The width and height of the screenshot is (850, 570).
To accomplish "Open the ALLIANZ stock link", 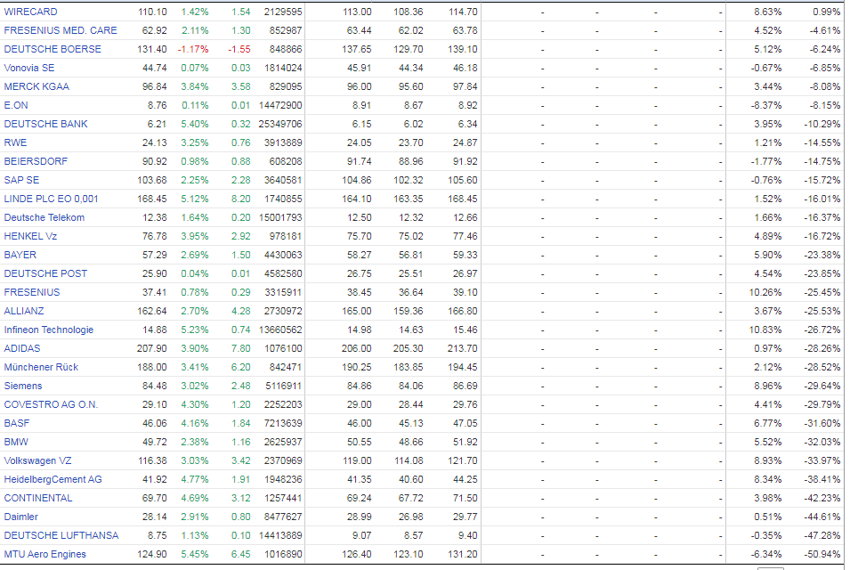I will tap(24, 312).
